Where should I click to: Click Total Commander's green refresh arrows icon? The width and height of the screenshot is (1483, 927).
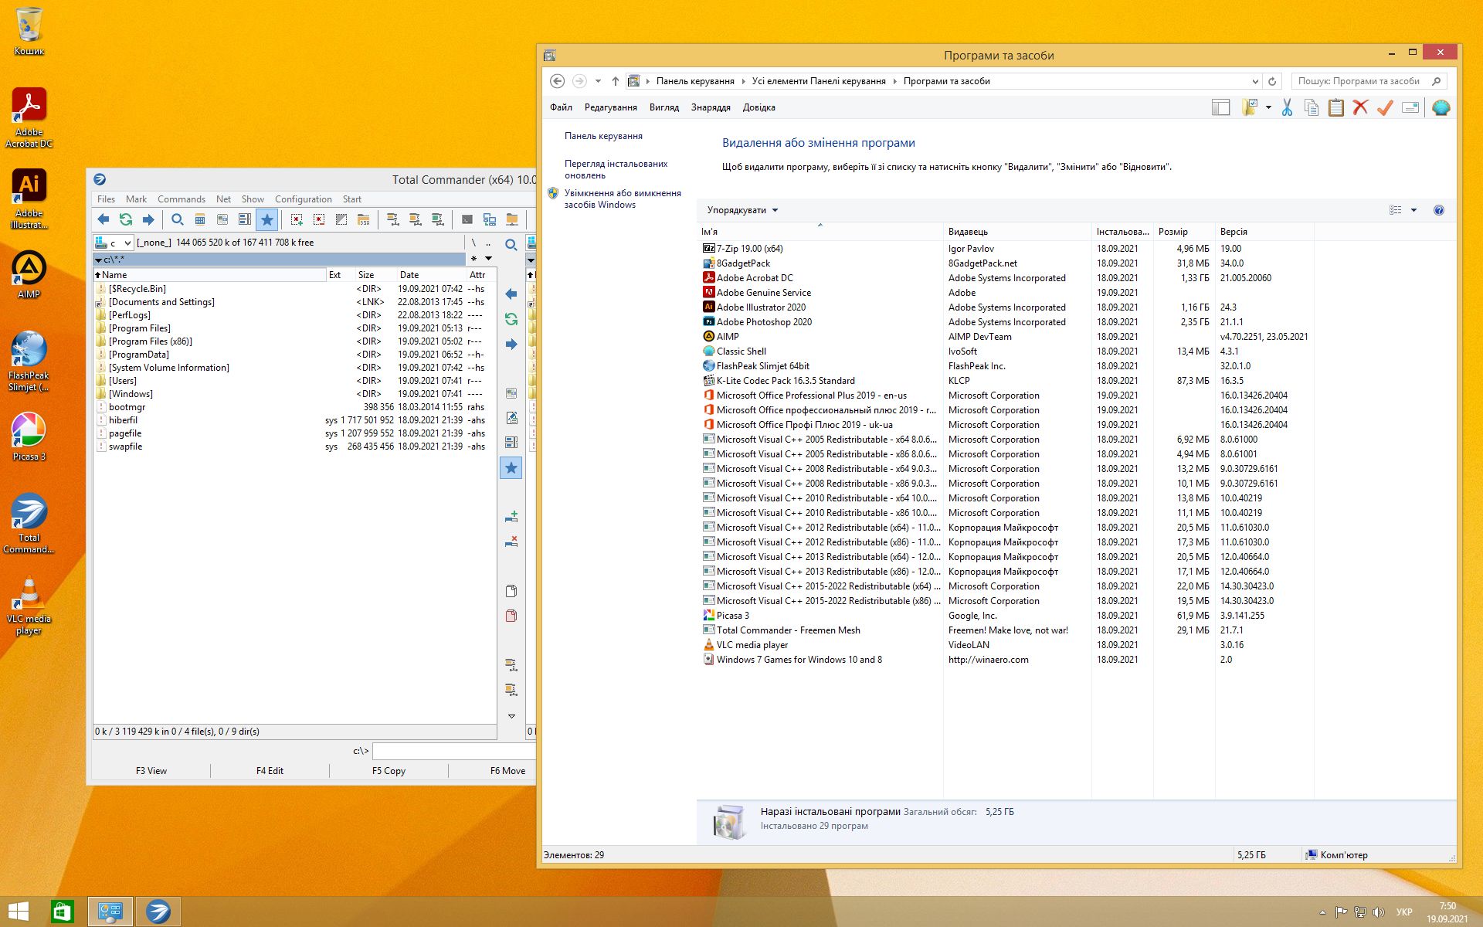126,219
